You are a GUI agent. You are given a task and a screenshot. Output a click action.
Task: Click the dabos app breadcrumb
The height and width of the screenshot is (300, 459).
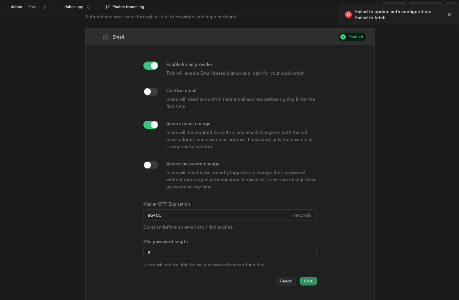(x=74, y=7)
